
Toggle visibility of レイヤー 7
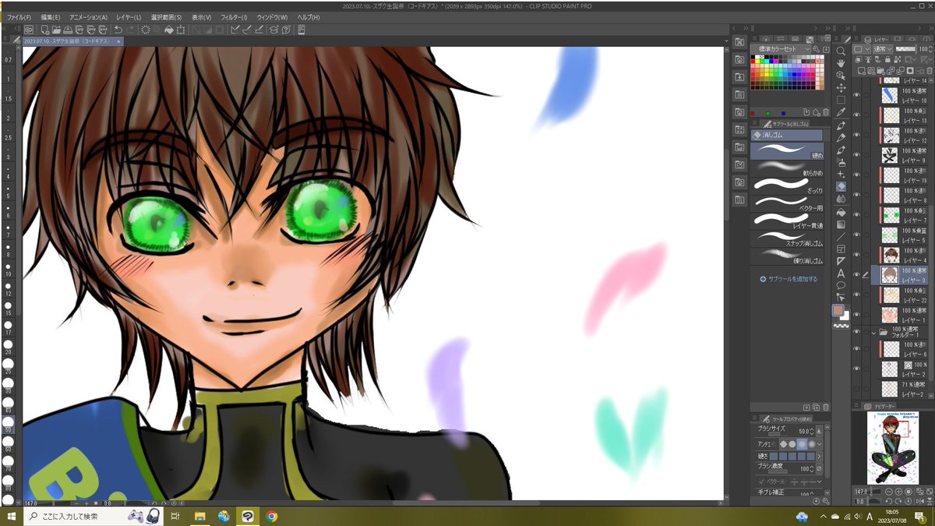click(x=856, y=215)
